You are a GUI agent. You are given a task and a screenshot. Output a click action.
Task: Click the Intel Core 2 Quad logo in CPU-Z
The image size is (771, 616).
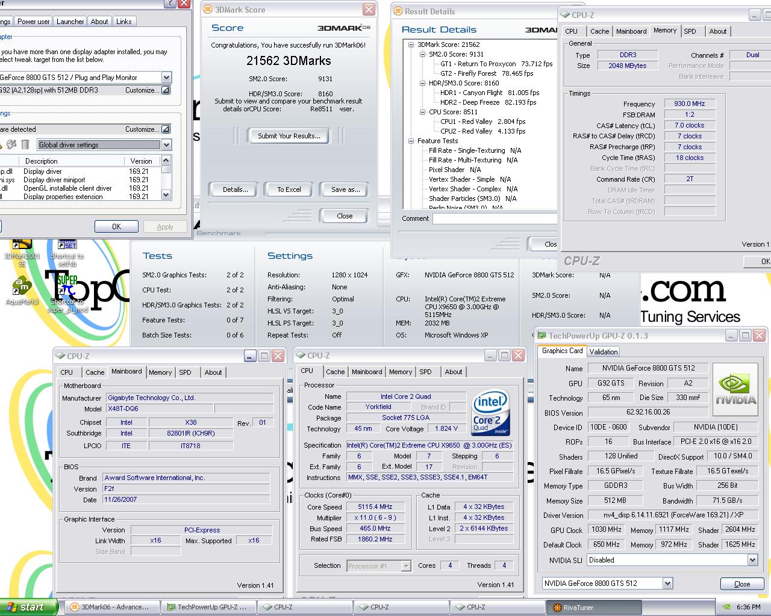pos(491,413)
